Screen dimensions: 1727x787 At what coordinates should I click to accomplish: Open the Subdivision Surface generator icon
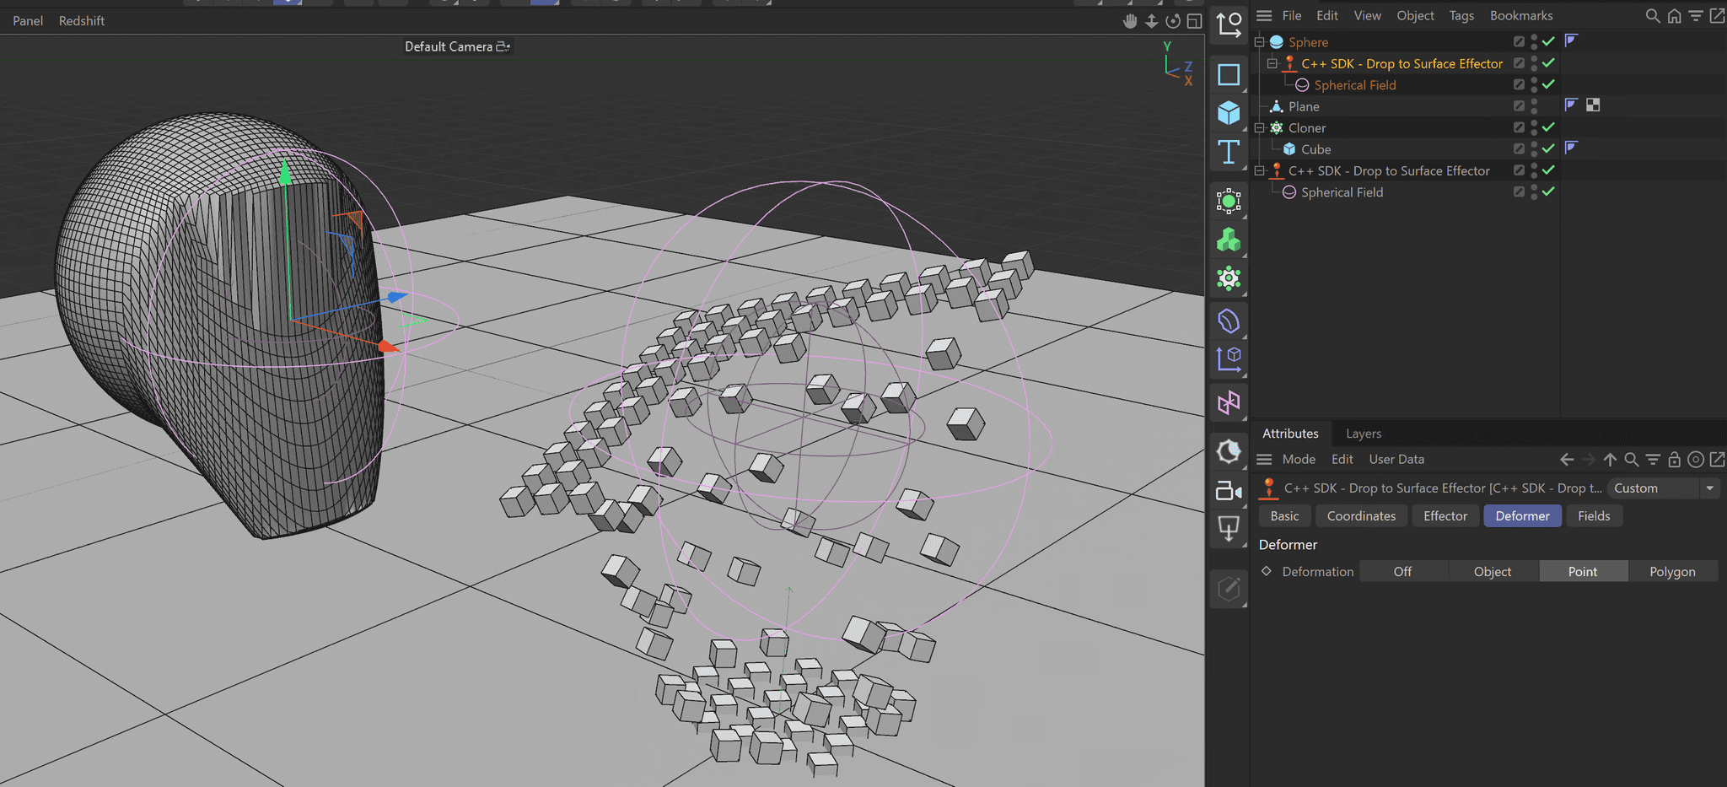click(x=1229, y=201)
